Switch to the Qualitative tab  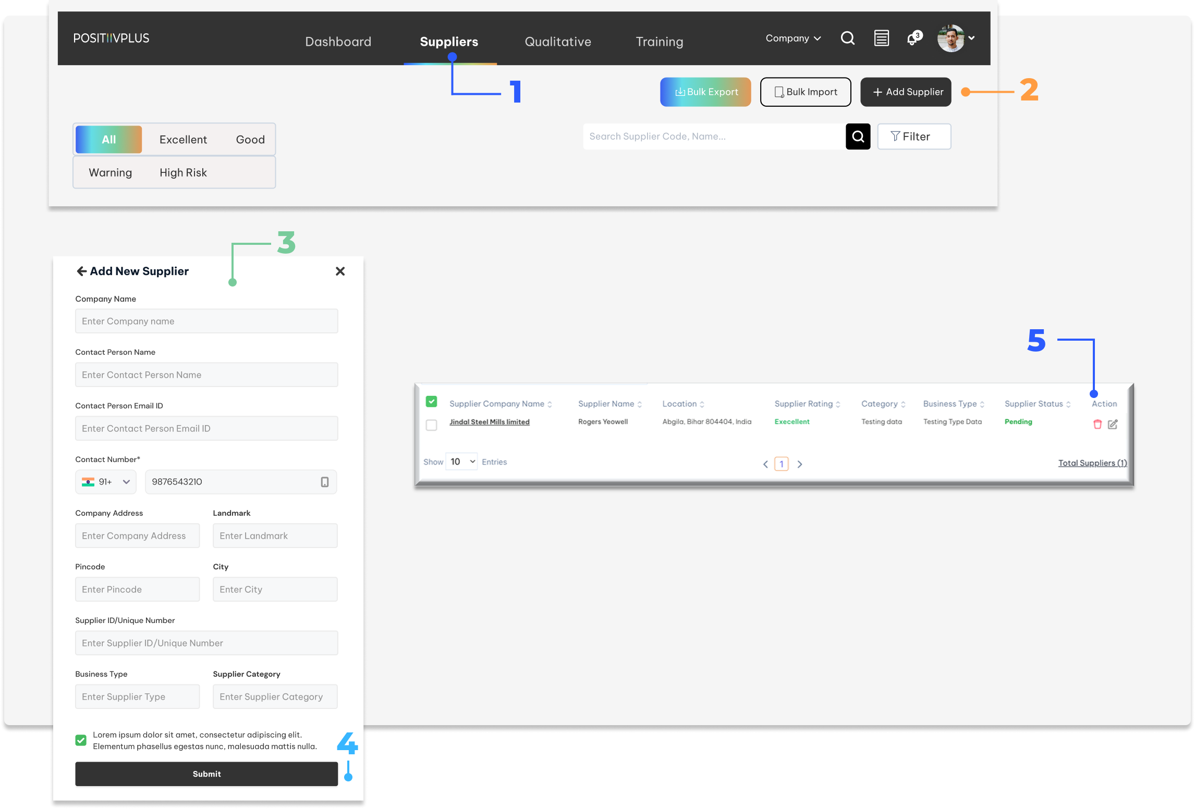click(557, 42)
